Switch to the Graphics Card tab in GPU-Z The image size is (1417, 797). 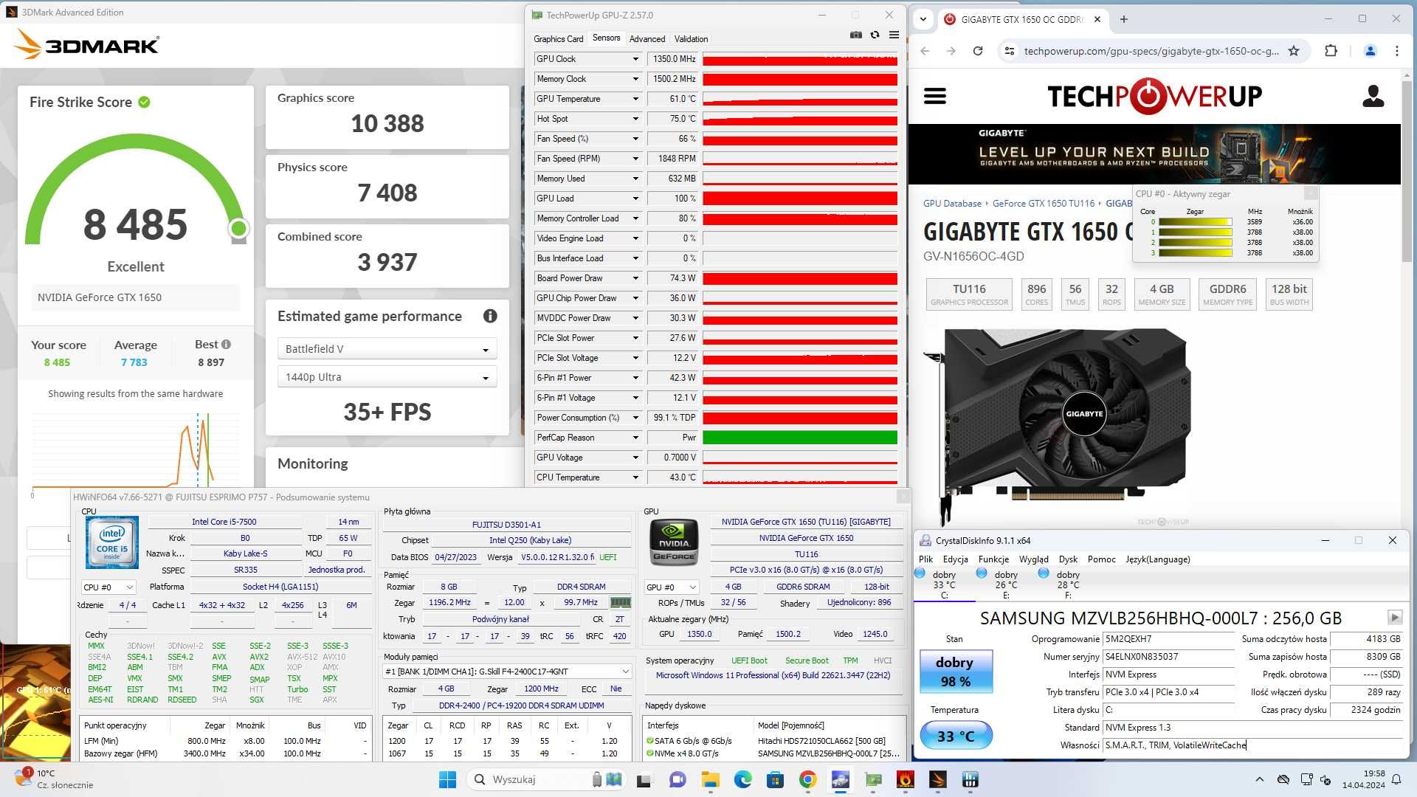coord(558,39)
